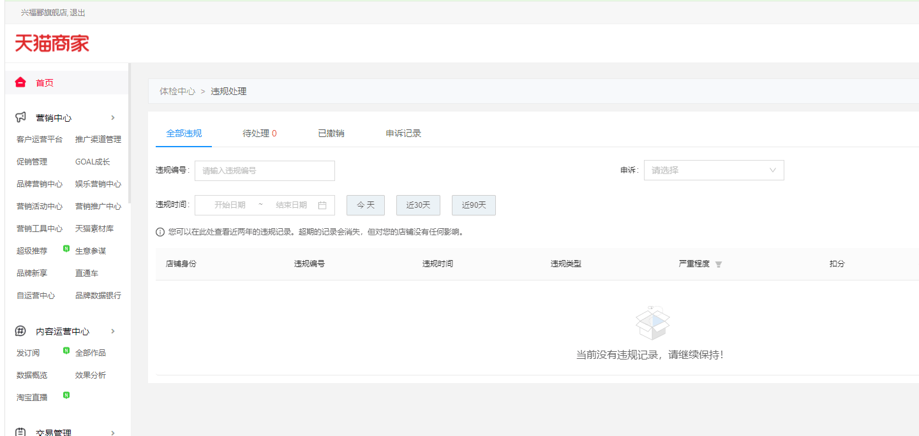The image size is (919, 436).
Task: Open 超级推荐 in the sidebar
Action: tap(32, 251)
